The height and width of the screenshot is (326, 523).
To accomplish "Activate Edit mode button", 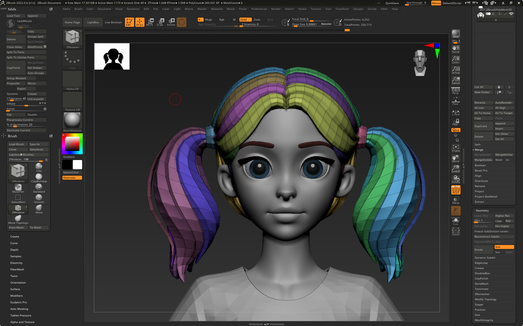I will [x=129, y=22].
